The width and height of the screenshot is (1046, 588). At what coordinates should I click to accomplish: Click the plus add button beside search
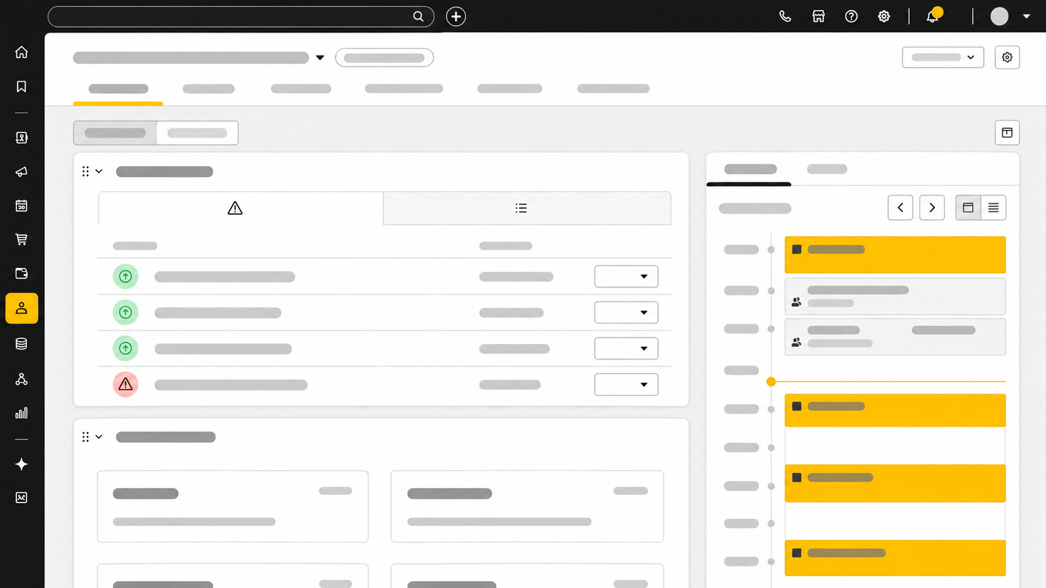point(456,16)
